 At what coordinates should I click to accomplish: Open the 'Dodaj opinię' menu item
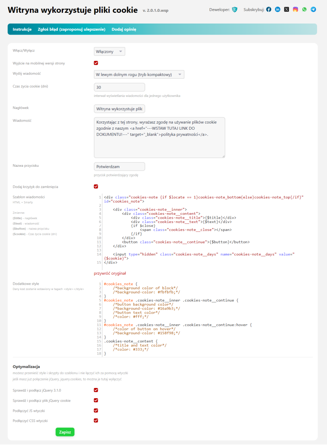pos(124,29)
